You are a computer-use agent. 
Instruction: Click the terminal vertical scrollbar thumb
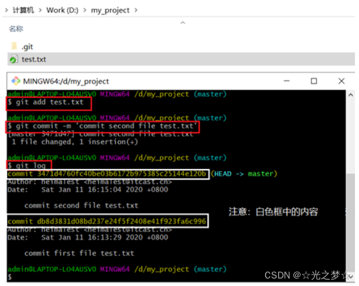pyautogui.click(x=350, y=222)
